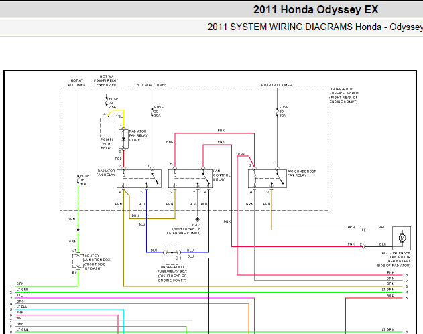Image resolution: width=423 pixels, height=334 pixels.
Task: Click the 'PGM-FI SUB RELAY' label
Action: [x=107, y=143]
